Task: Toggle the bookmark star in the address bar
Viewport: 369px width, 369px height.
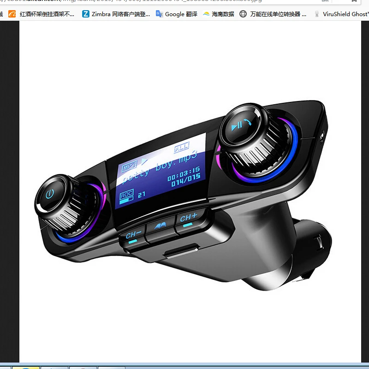Action: click(x=355, y=1)
